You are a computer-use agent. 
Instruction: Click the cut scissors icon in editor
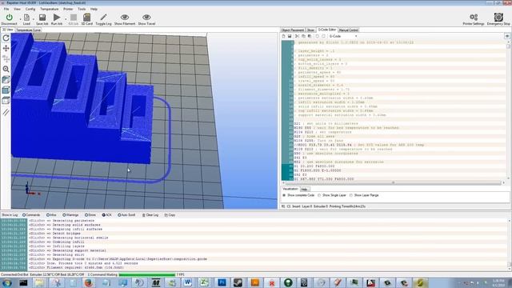click(x=297, y=36)
